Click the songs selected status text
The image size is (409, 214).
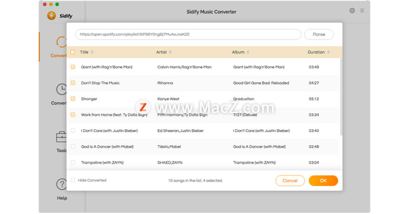point(196,180)
